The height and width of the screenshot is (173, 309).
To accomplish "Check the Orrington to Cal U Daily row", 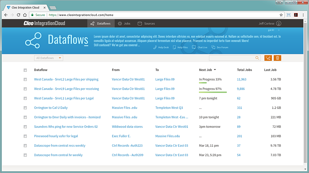I will (x=25, y=108).
